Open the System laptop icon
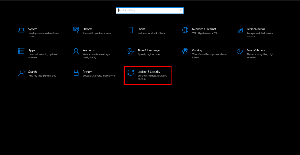Screen dimensions: 300x155 (x=21, y=30)
